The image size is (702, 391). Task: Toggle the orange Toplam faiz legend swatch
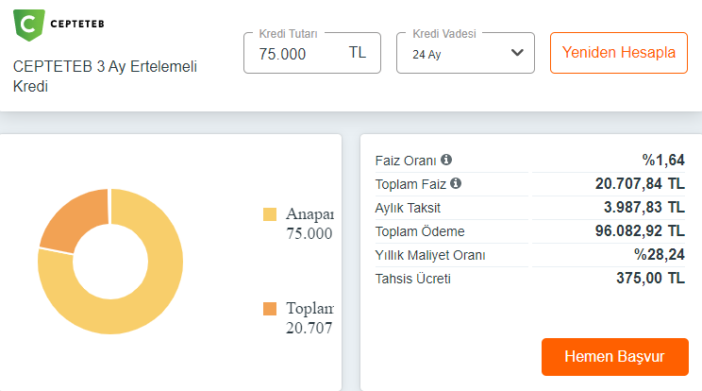tap(270, 309)
